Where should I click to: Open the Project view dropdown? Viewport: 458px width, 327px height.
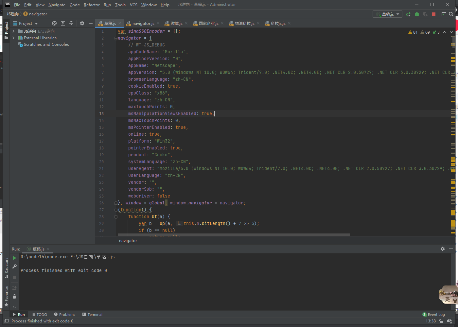point(25,23)
